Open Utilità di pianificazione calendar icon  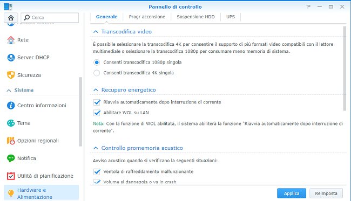pyautogui.click(x=11, y=176)
